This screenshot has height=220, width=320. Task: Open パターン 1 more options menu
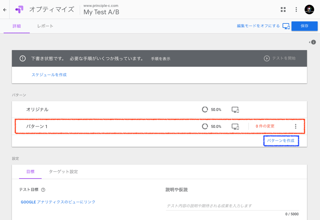pos(295,126)
